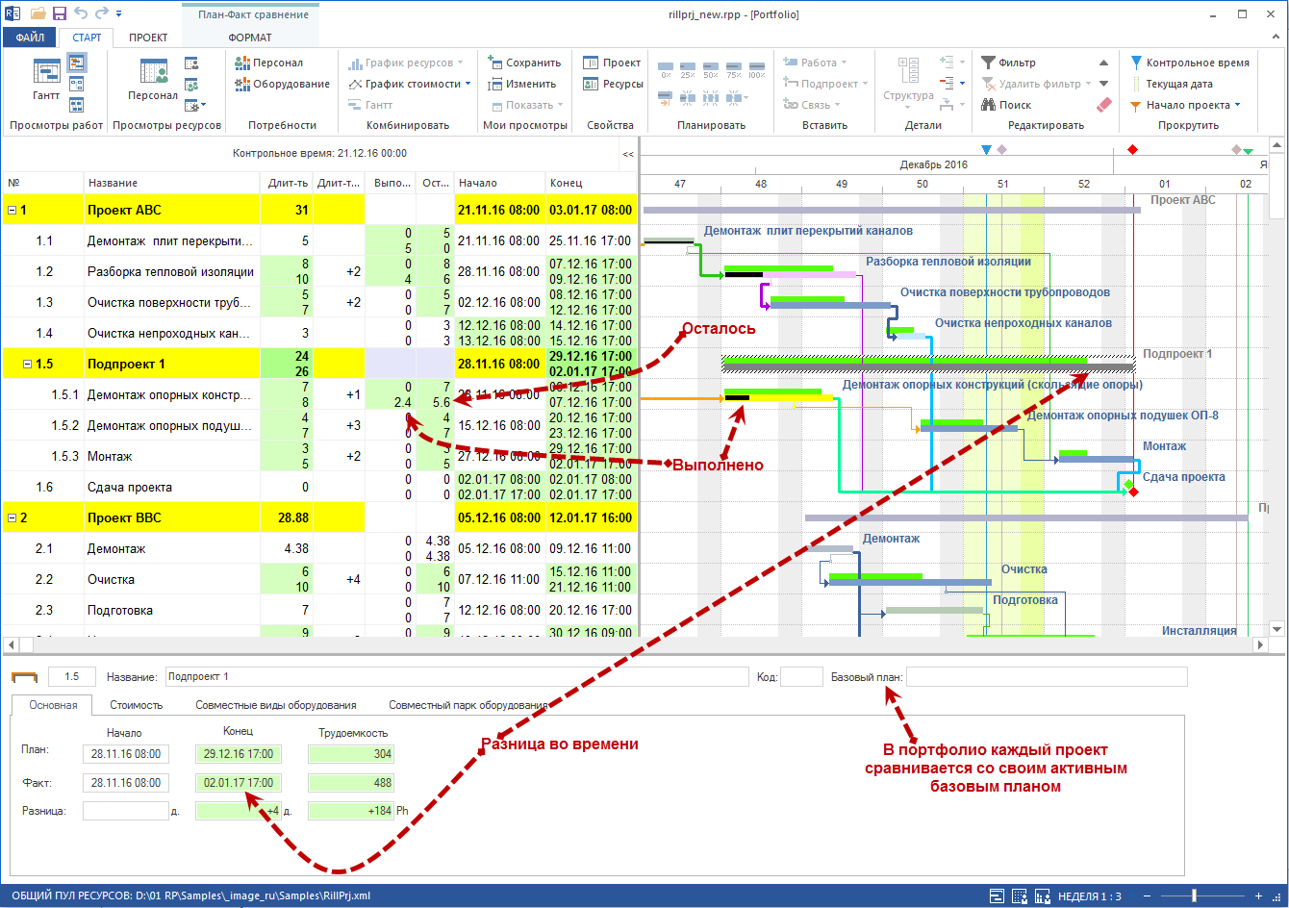Viewport: 1289px width, 908px height.
Task: Select the Монтаж task row
Action: point(319,456)
